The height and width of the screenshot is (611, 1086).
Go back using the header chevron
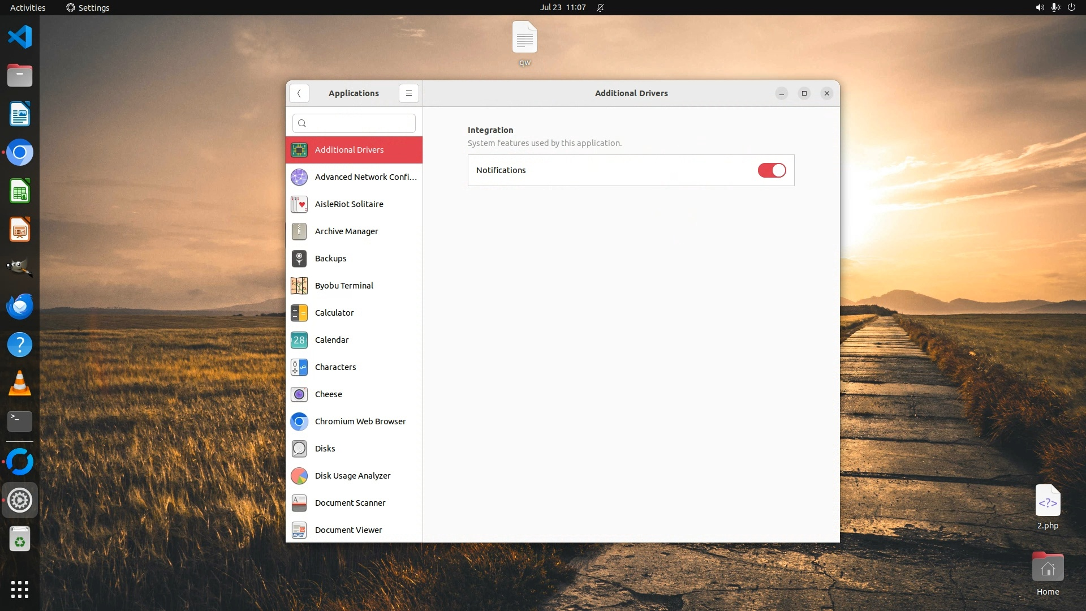pyautogui.click(x=299, y=93)
